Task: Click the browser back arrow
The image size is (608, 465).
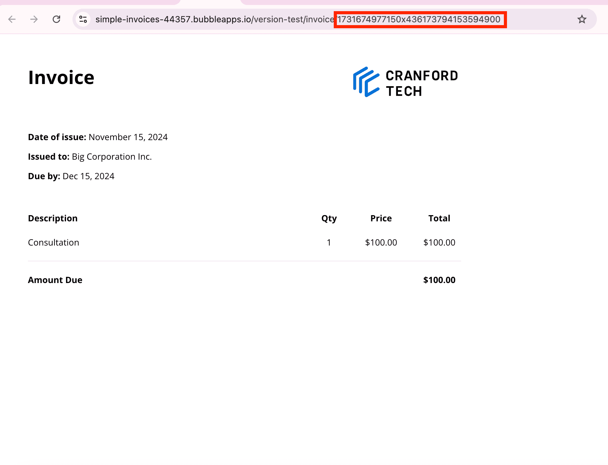Action: click(x=12, y=19)
